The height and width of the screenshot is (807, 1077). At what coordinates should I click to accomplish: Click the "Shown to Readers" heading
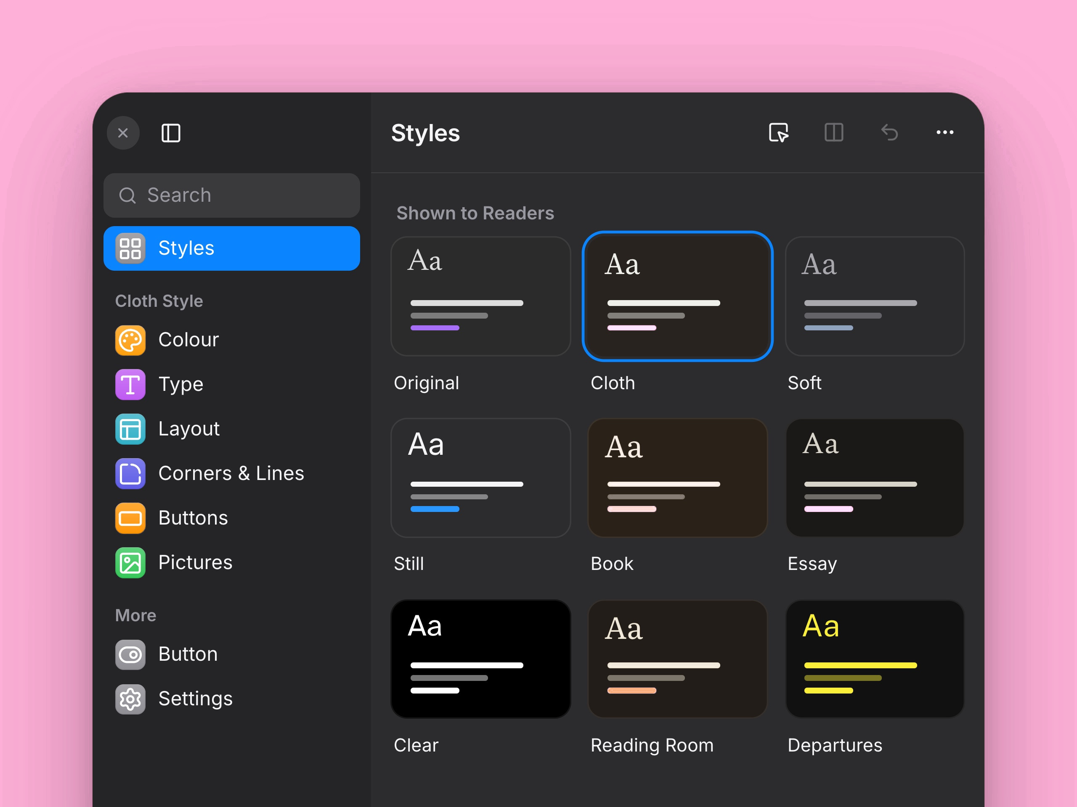tap(475, 213)
